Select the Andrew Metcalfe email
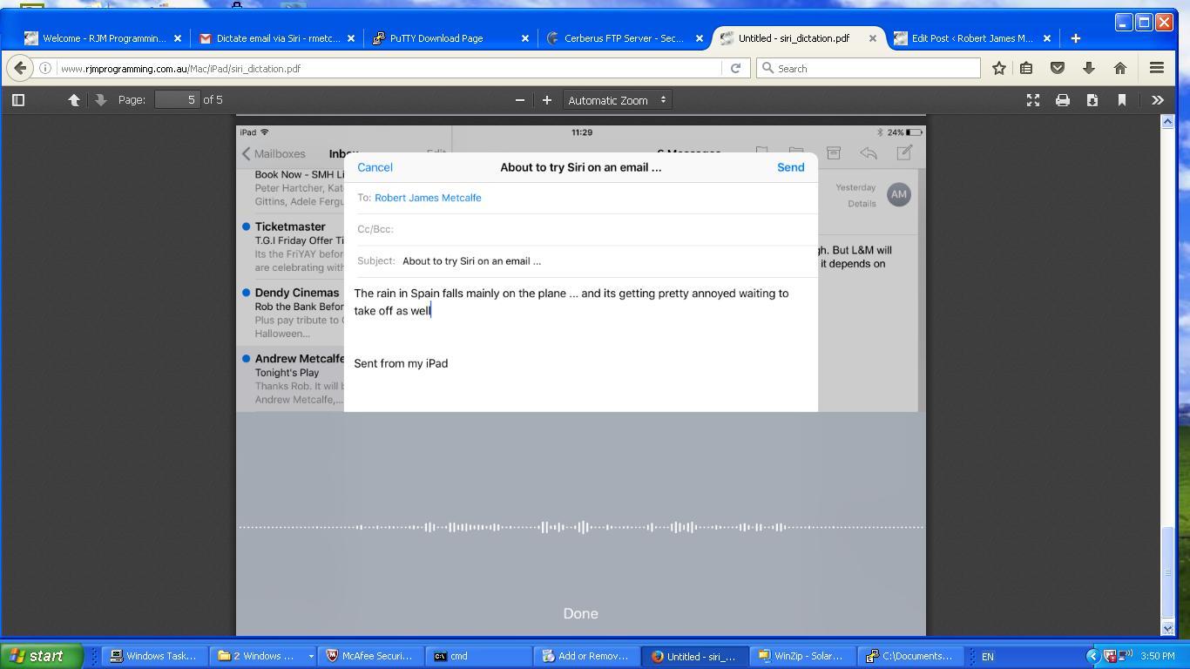Screen dimensions: 1190x669 pyautogui.click(x=291, y=379)
